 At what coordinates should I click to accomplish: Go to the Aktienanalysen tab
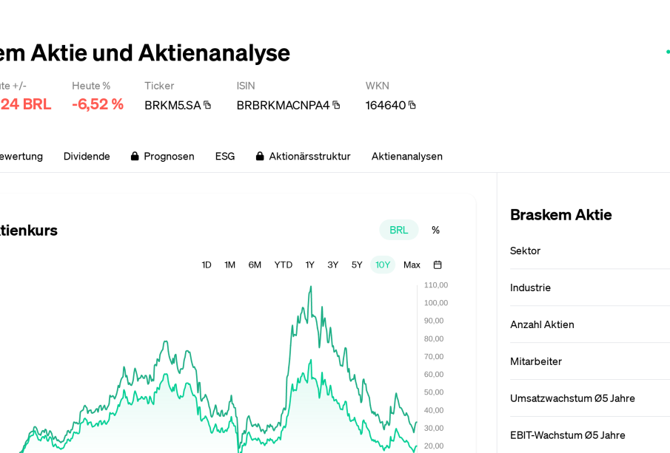(406, 157)
